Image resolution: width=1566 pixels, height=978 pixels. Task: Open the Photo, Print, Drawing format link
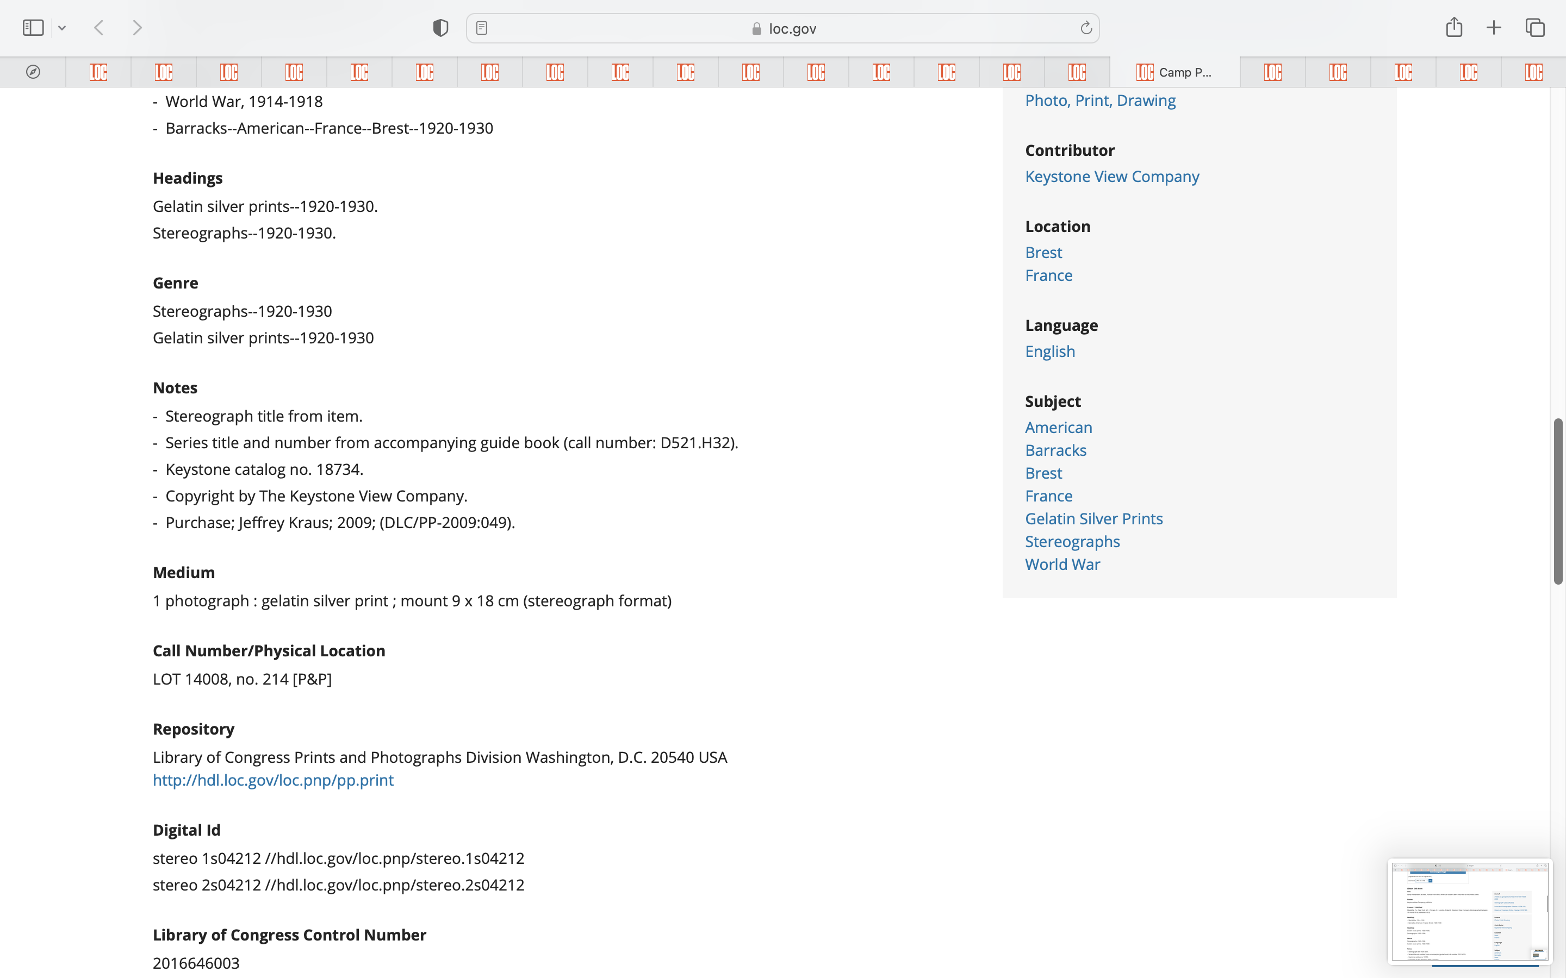coord(1100,101)
